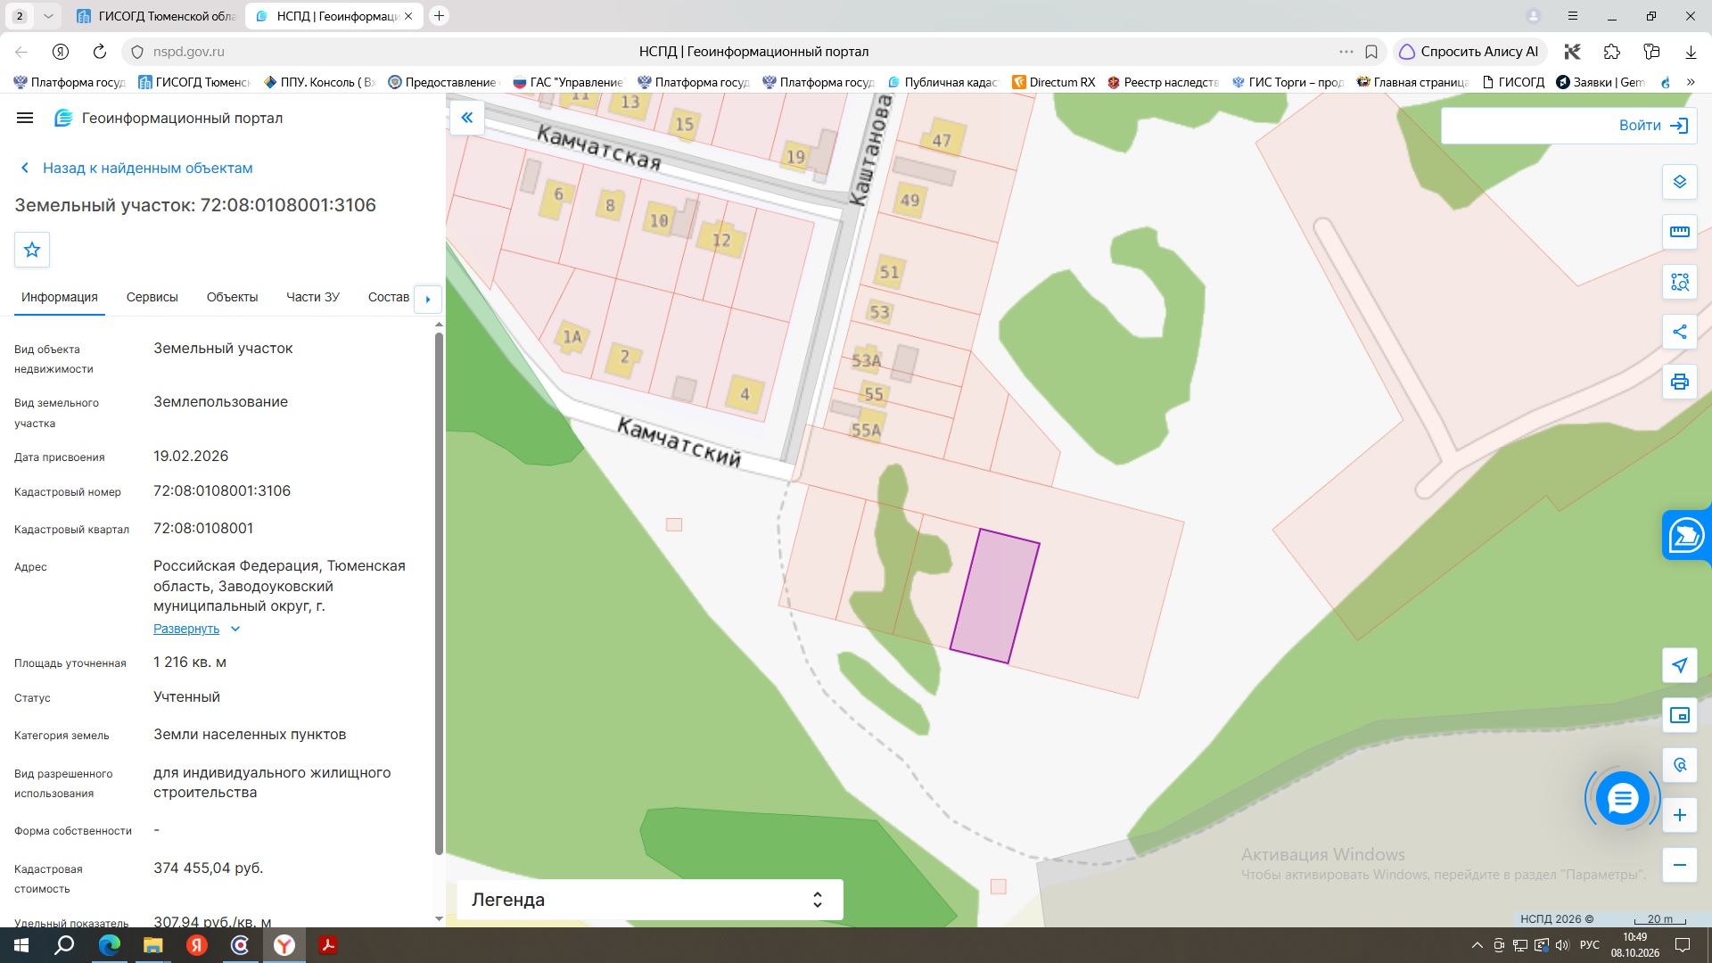Open Windows Start menu
Screen dimensions: 1712x963
click(x=21, y=945)
